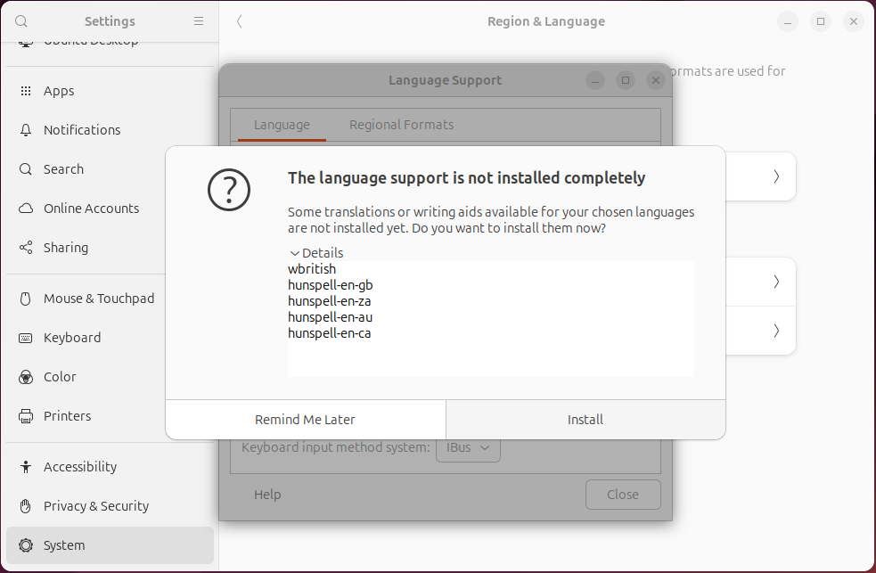Maximize the Settings window
Viewport: 876px width, 573px height.
[x=821, y=21]
